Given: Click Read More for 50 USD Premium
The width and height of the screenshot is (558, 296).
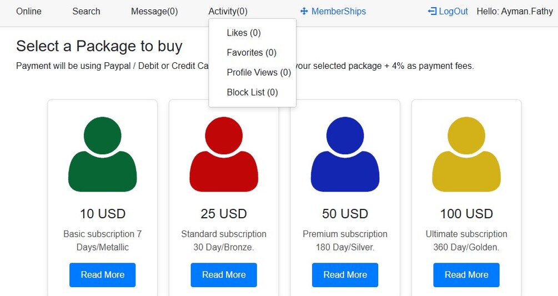Looking at the screenshot, I should click(345, 275).
